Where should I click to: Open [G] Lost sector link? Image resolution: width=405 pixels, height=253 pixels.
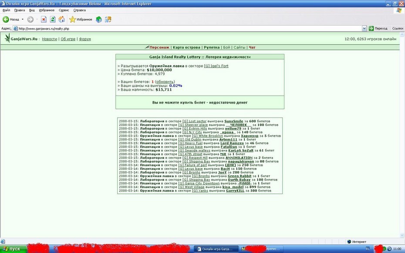[x=195, y=121]
